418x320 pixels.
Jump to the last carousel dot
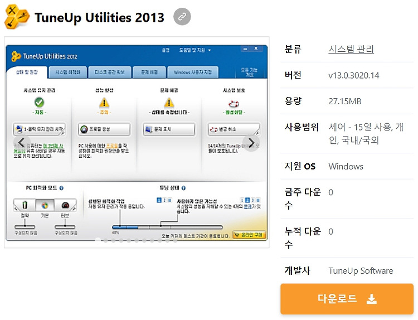pyautogui.click(x=175, y=240)
